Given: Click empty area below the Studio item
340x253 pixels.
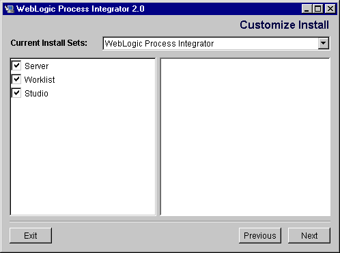Looking at the screenshot, I should pos(83,156).
